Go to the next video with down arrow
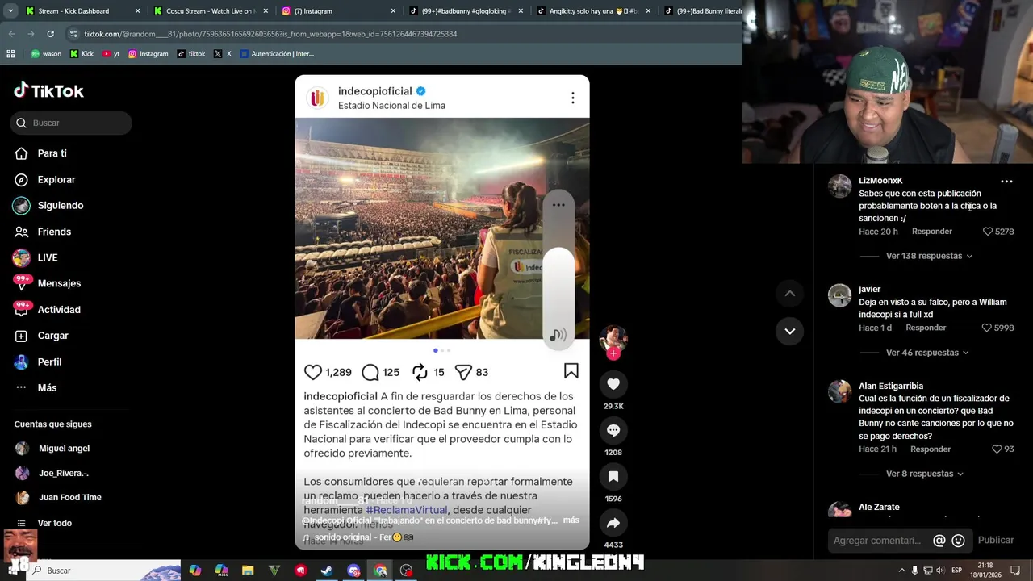1033x581 pixels. click(x=789, y=331)
